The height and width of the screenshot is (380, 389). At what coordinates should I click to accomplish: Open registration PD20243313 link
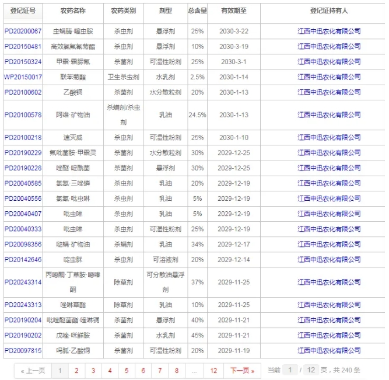click(x=23, y=305)
